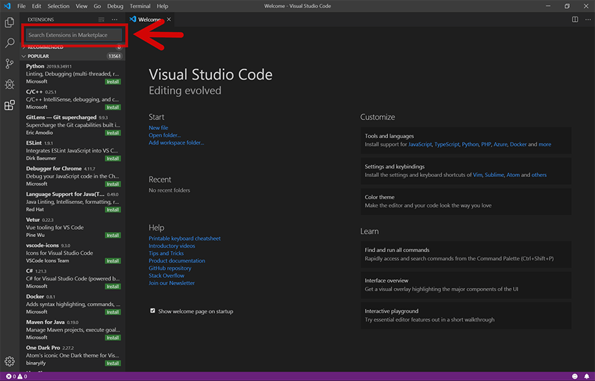Open the Explorer view in activity bar

[x=9, y=22]
